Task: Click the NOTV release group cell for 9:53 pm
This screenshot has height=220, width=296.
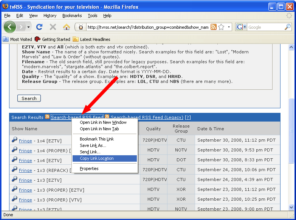Action: 181,150
